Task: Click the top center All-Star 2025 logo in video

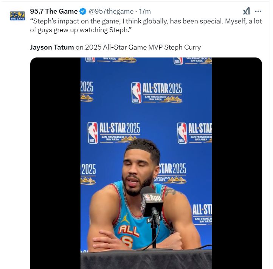Action: 157,93
